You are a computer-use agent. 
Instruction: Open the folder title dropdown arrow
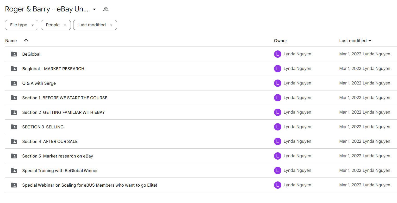coord(94,9)
